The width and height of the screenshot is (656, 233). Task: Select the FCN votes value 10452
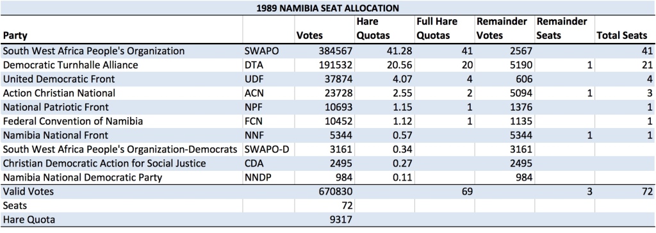tap(338, 122)
